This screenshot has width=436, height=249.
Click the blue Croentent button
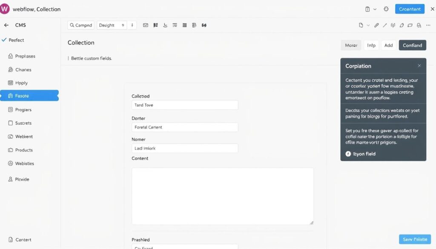click(410, 9)
